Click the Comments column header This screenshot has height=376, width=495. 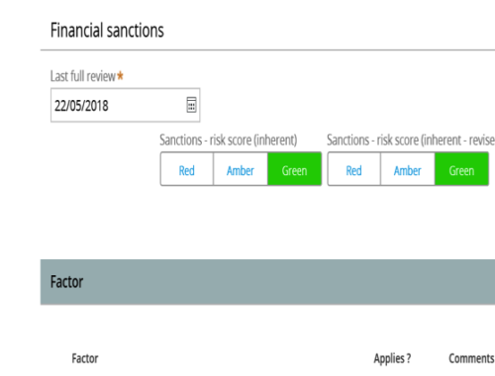(x=471, y=358)
